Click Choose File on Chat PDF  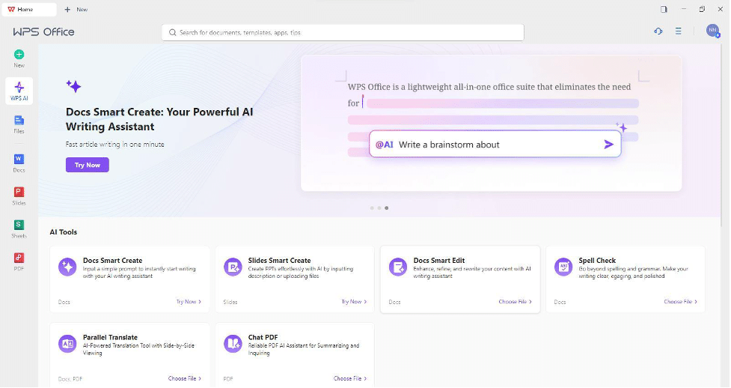click(350, 379)
